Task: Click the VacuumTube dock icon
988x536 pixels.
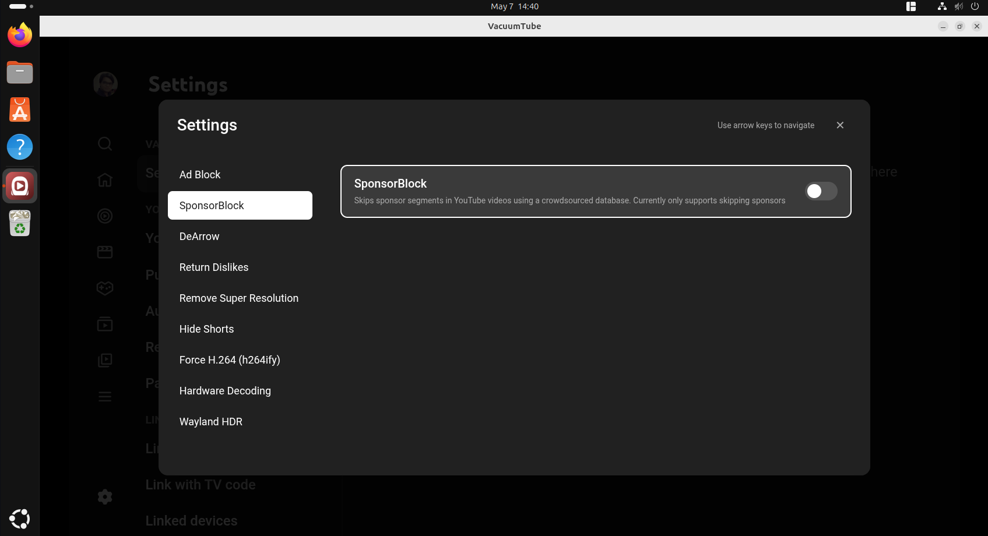Action: pyautogui.click(x=20, y=186)
